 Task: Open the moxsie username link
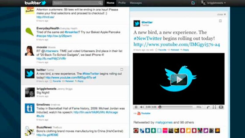point(42,47)
